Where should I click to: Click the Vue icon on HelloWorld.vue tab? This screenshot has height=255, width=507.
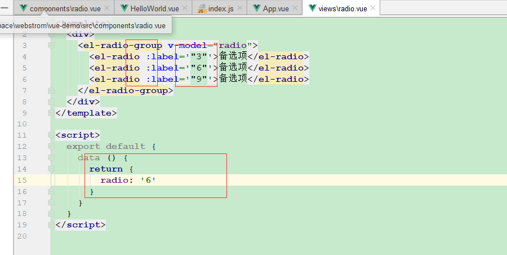[124, 8]
